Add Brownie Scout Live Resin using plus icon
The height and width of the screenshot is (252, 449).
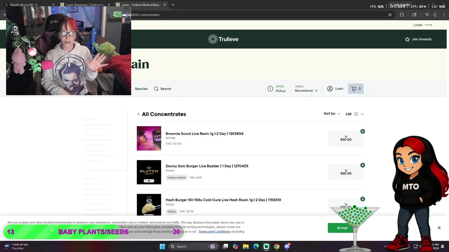[362, 131]
